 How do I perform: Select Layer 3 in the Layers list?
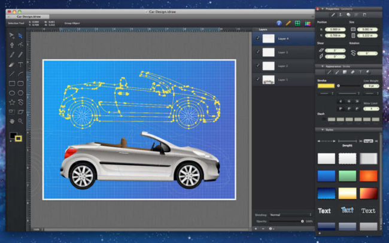tap(282, 52)
